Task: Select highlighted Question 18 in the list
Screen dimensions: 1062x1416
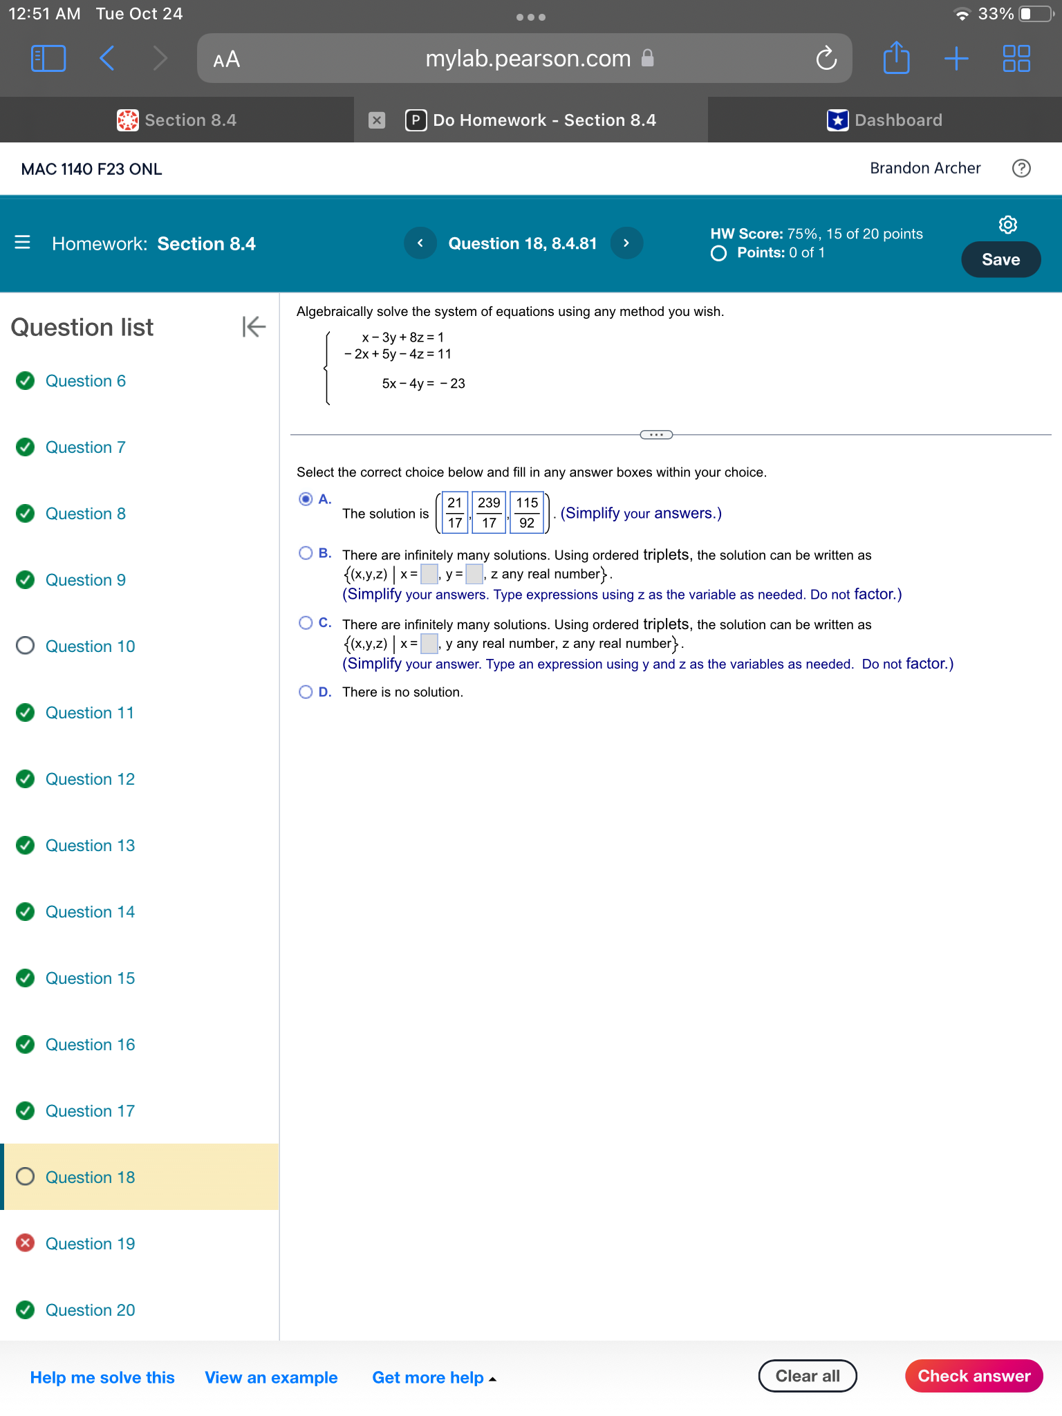Action: tap(140, 1177)
